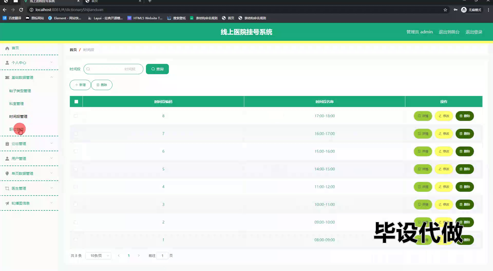493x271 pixels.
Task: Click the browser address bar URL
Action: (69, 10)
